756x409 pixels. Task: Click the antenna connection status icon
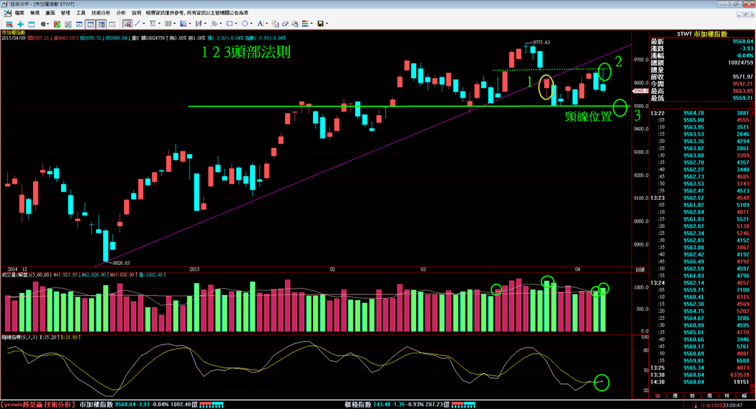[x=695, y=405]
